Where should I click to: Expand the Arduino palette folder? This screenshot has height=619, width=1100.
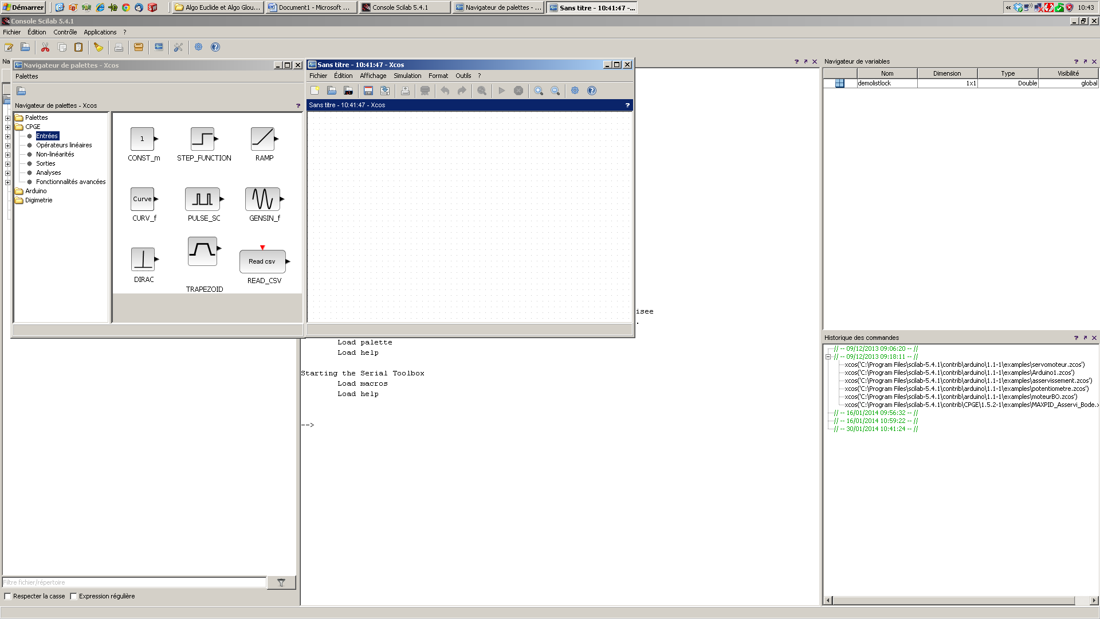36,191
